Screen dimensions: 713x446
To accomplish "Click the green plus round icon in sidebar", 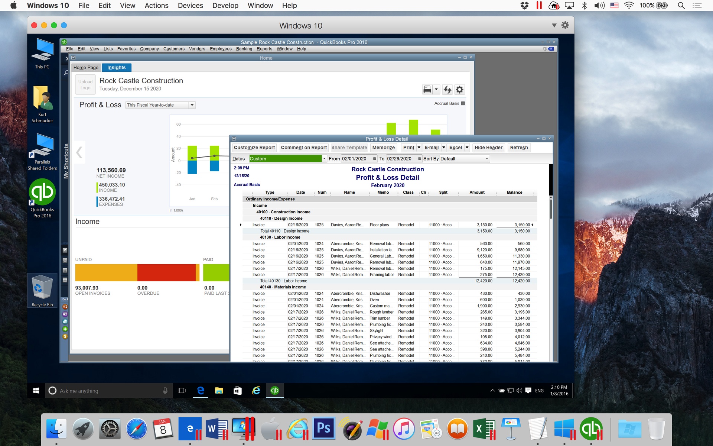I will pos(65,329).
